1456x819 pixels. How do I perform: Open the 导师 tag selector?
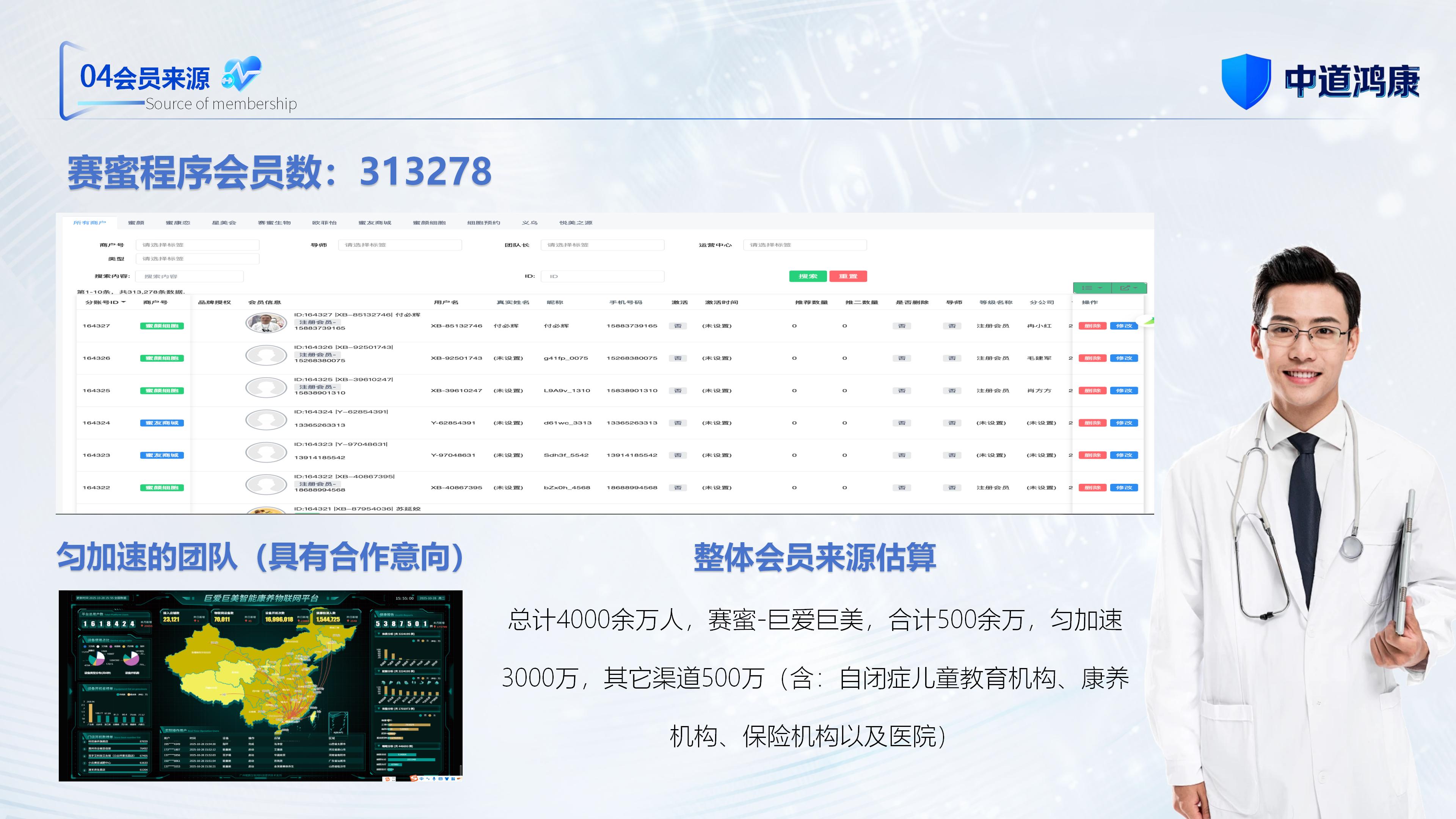pyautogui.click(x=400, y=245)
